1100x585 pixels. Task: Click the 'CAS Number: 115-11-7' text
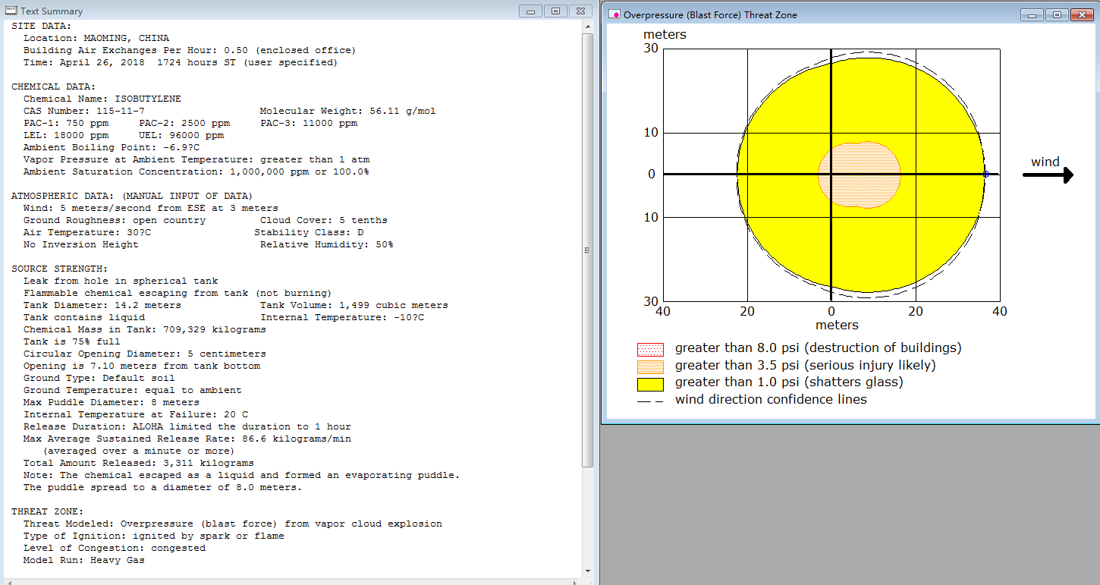pyautogui.click(x=84, y=111)
